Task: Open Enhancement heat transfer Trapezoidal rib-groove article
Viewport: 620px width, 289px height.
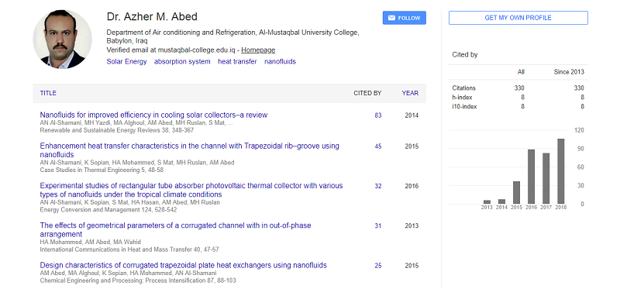Action: pyautogui.click(x=189, y=150)
